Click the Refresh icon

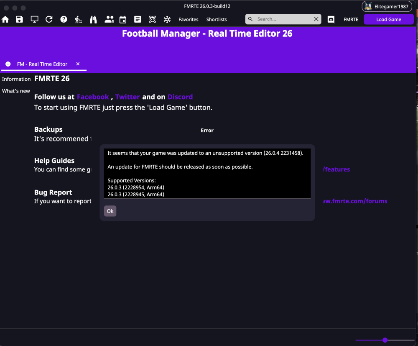tap(49, 19)
